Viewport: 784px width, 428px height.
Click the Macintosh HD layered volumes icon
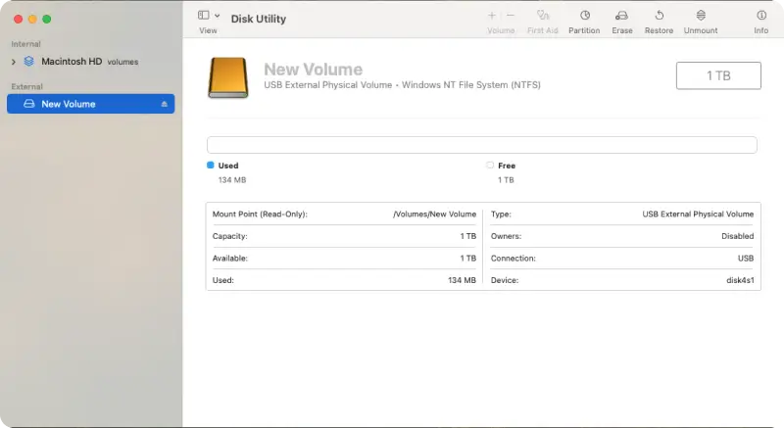click(x=29, y=61)
